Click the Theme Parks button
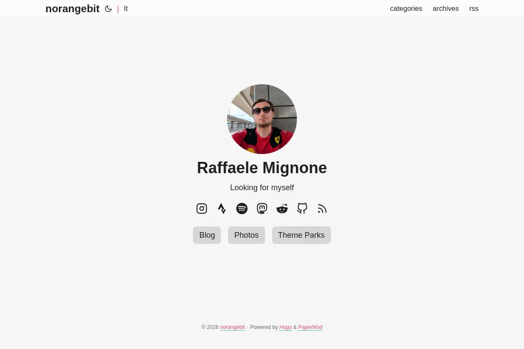This screenshot has width=524, height=349. 301,235
